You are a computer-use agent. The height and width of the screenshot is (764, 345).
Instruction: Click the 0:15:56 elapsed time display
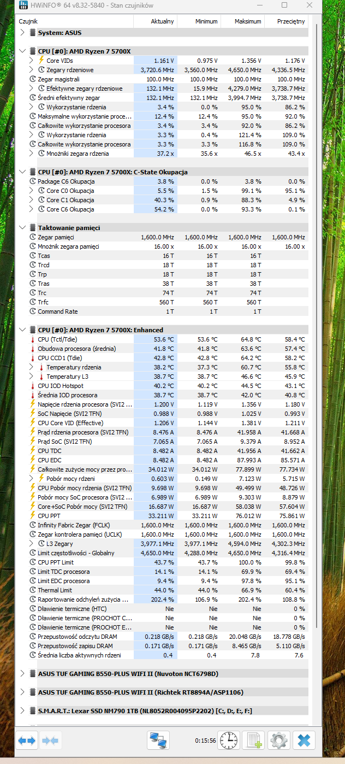point(205,741)
